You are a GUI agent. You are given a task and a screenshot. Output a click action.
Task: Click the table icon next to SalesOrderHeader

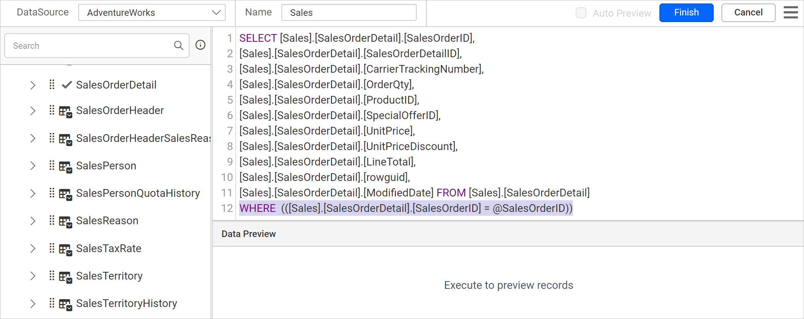[65, 110]
